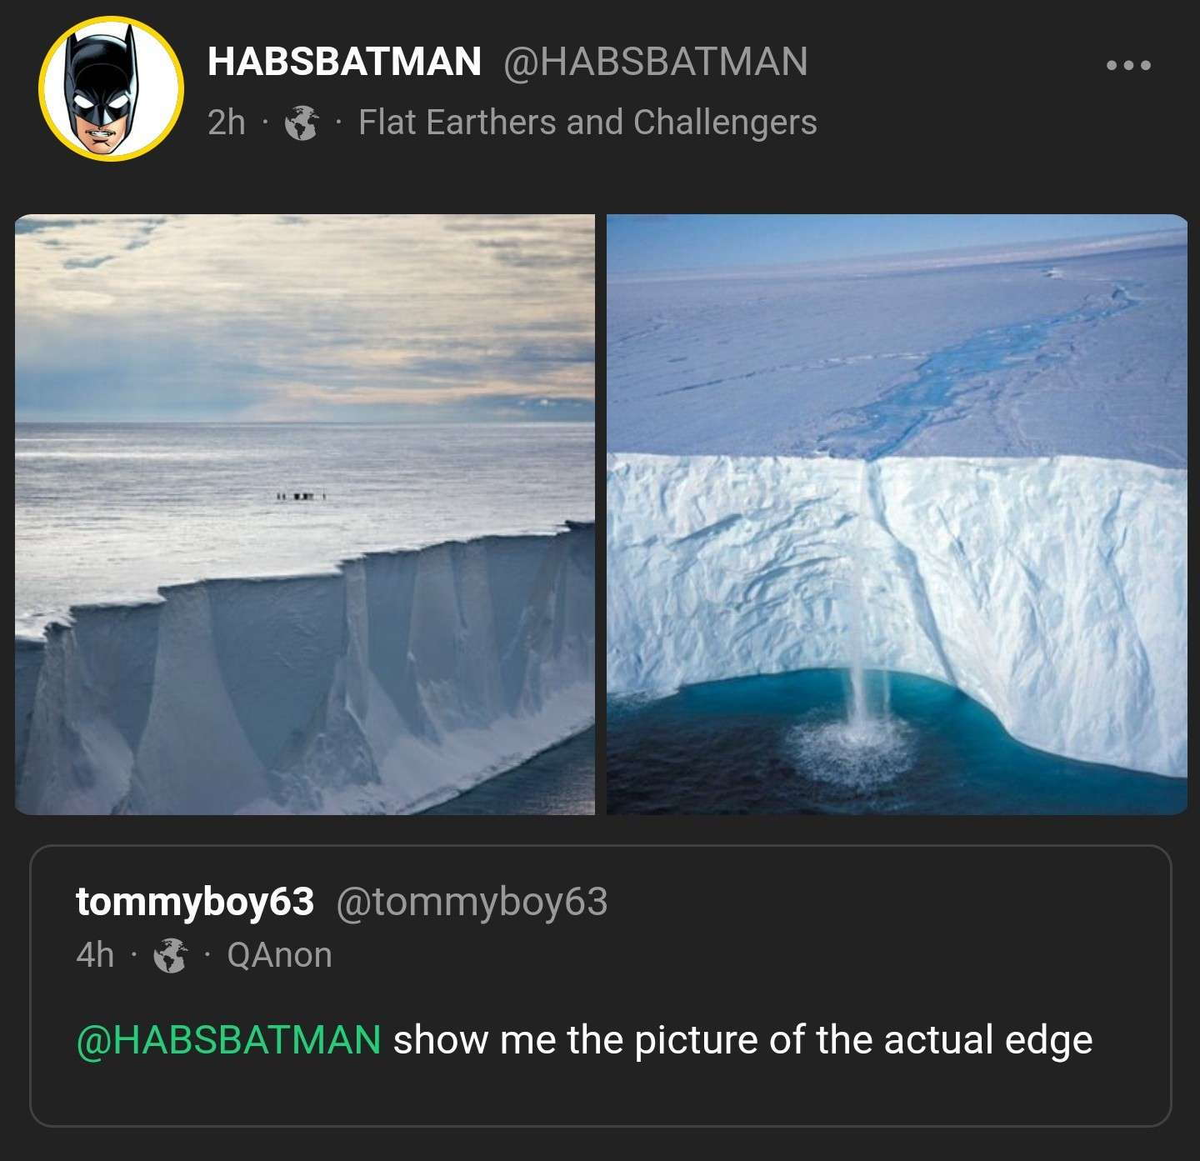
Task: Click the globe icon beside 2h
Action: coord(302,123)
